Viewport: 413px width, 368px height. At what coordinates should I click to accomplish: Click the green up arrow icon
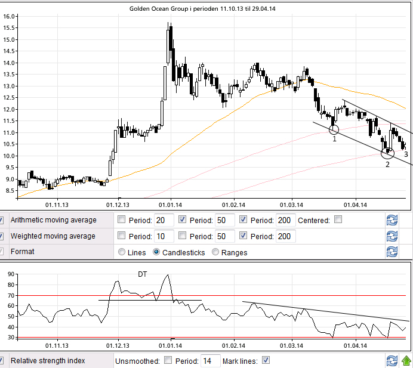406,360
